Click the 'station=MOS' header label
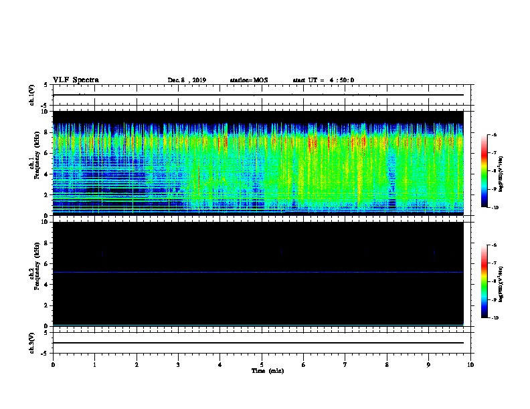This screenshot has height=409, width=530. [x=249, y=80]
